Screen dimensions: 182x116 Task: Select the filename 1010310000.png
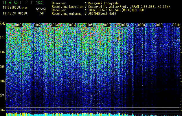click(x=15, y=8)
